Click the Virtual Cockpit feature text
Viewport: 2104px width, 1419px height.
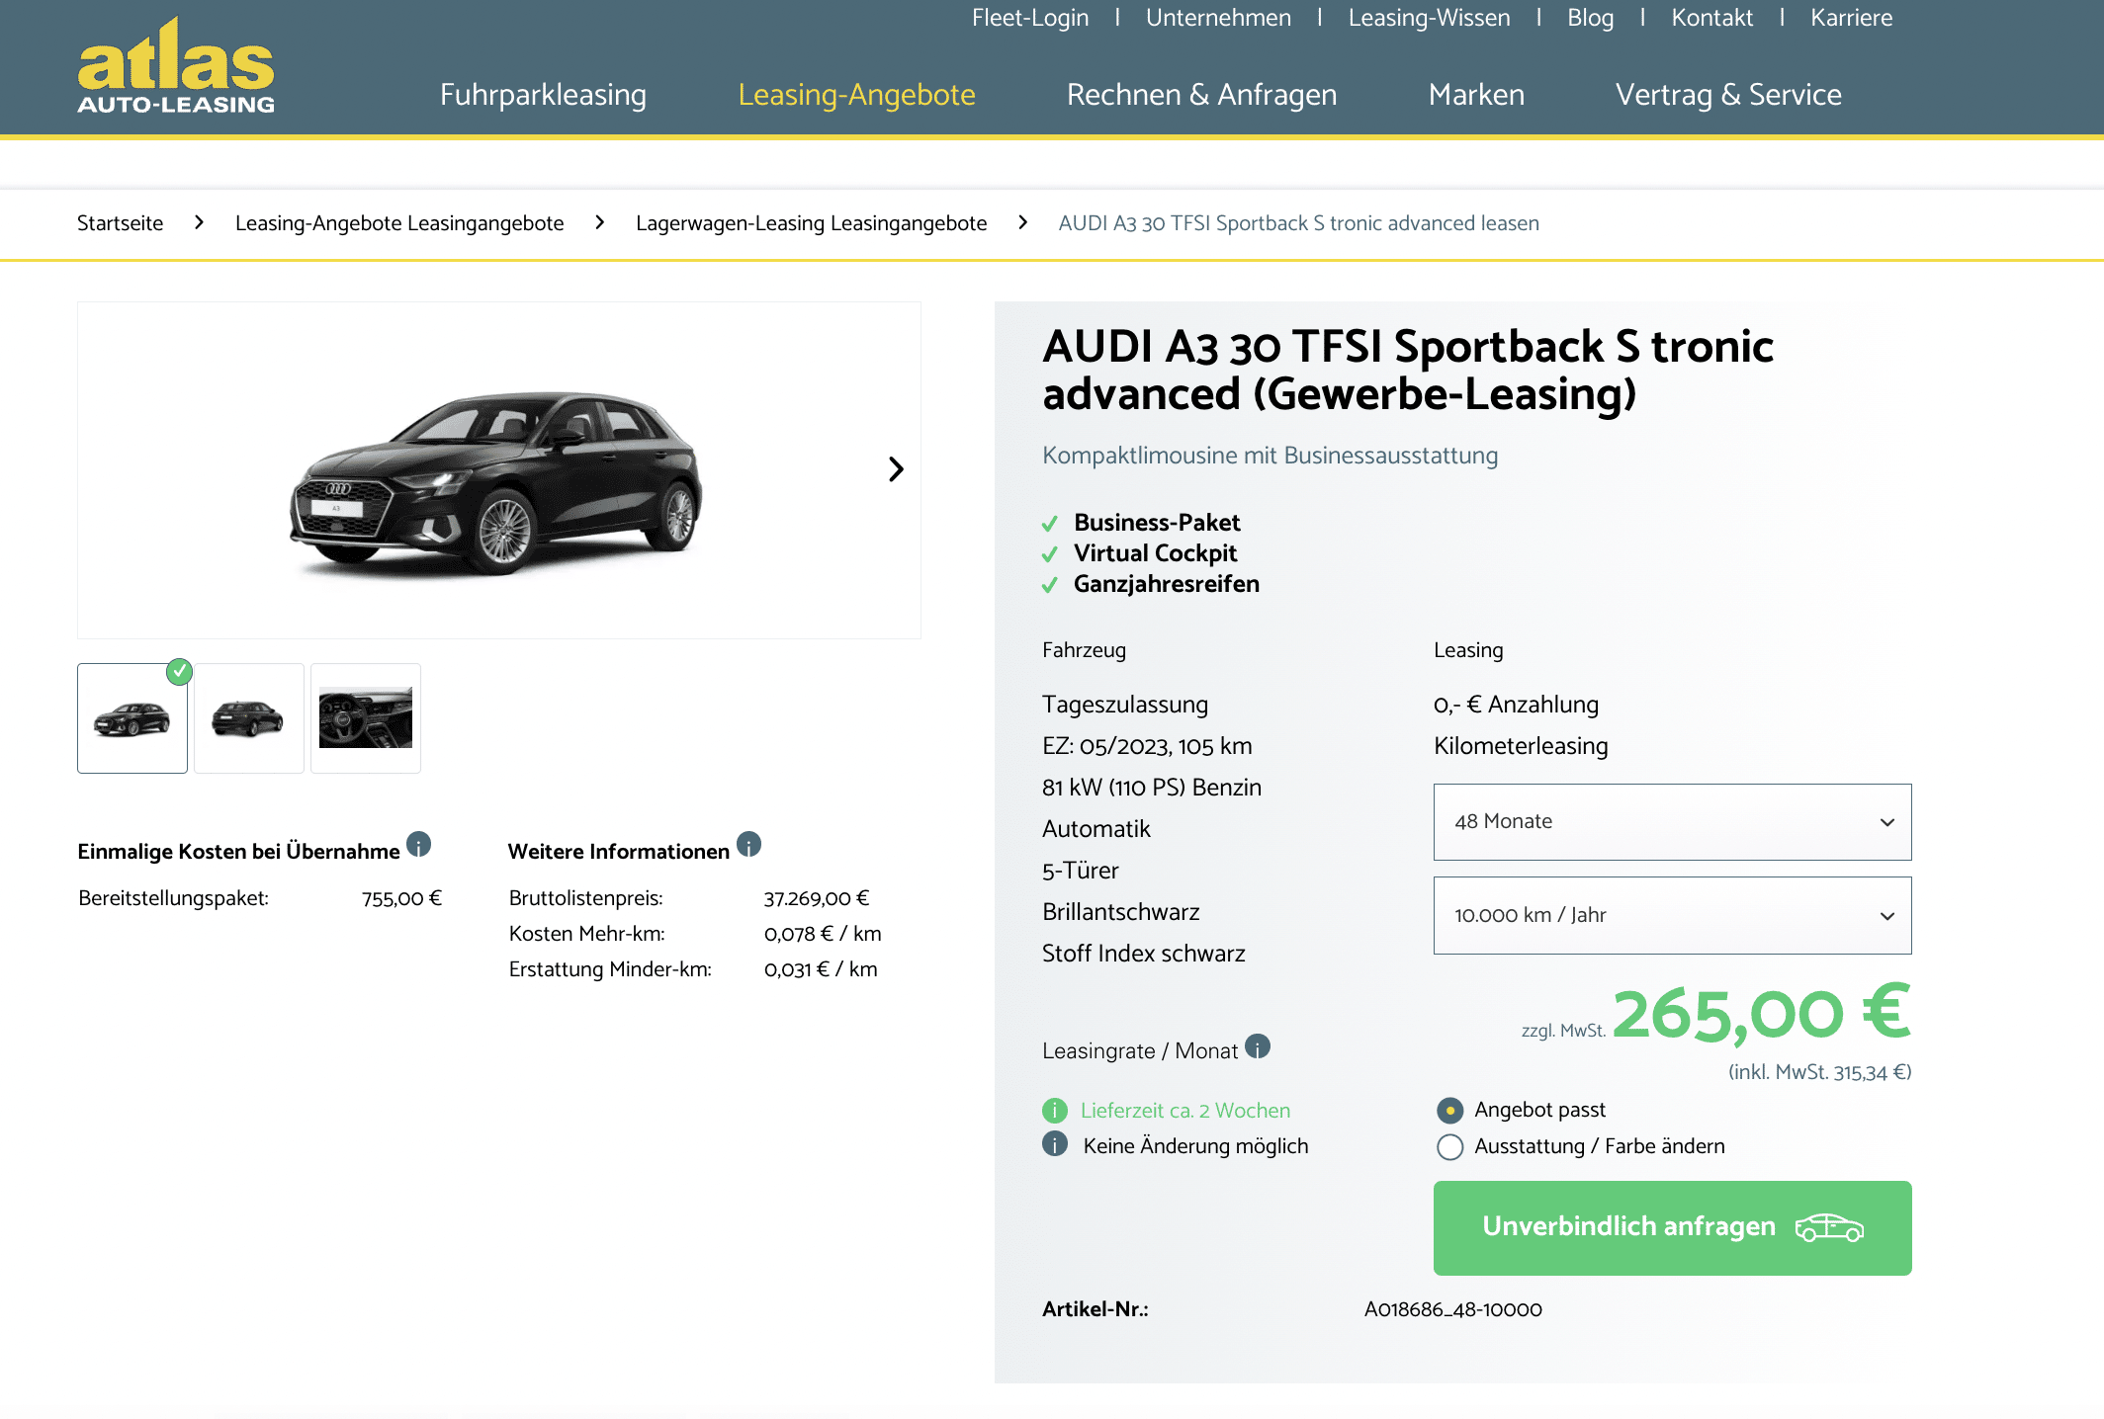(1155, 553)
